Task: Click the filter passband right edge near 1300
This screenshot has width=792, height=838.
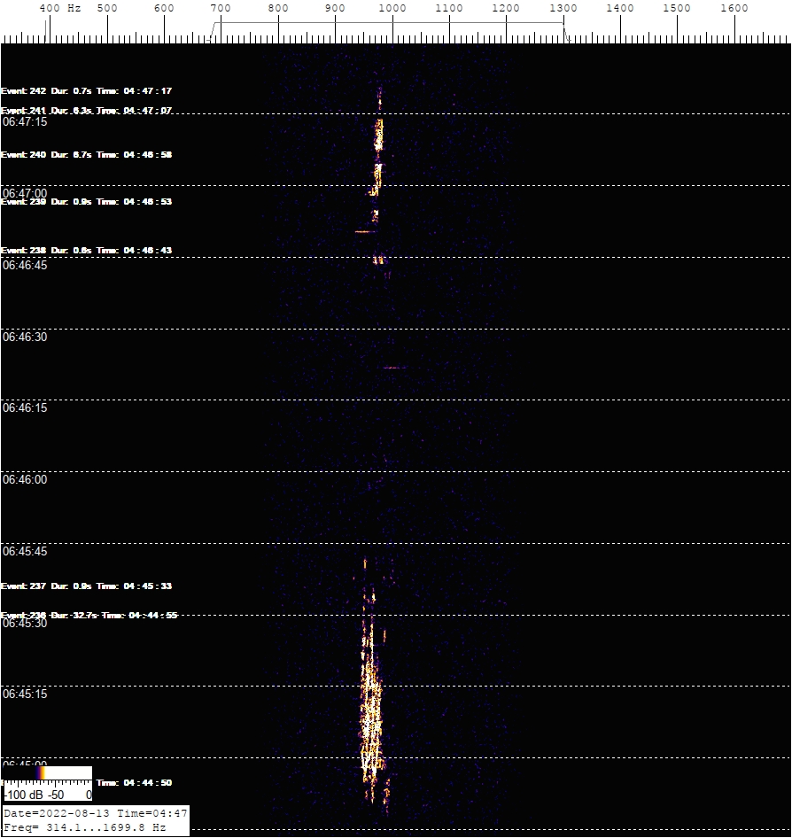Action: 566,31
